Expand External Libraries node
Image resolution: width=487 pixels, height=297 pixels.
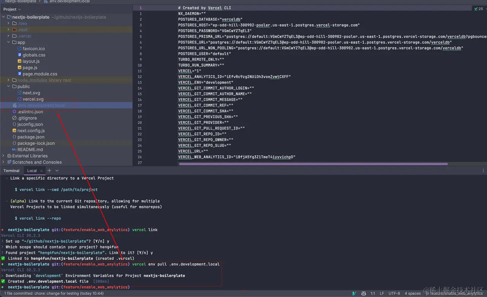(3, 156)
